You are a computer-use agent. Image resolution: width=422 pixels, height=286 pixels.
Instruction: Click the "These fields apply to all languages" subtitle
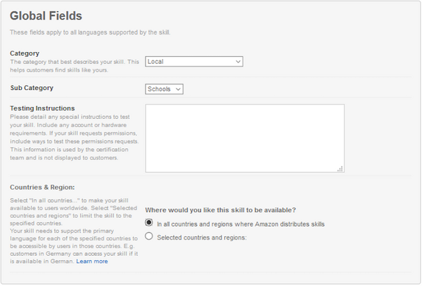(90, 32)
